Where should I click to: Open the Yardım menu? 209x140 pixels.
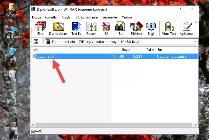point(127,17)
